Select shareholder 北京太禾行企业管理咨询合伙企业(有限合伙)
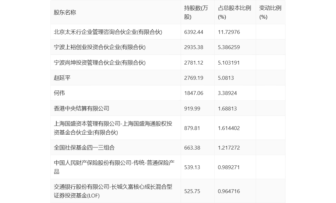This screenshot has width=336, height=203. pos(108,32)
